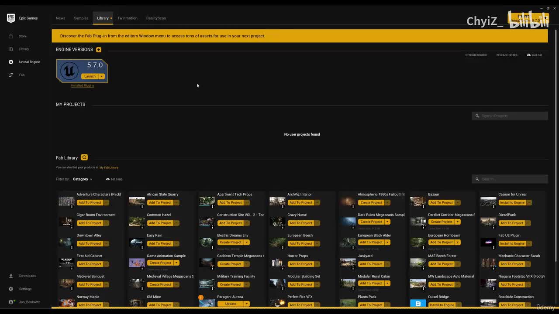The image size is (559, 314).
Task: Open the Release Notes link
Action: tap(507, 55)
